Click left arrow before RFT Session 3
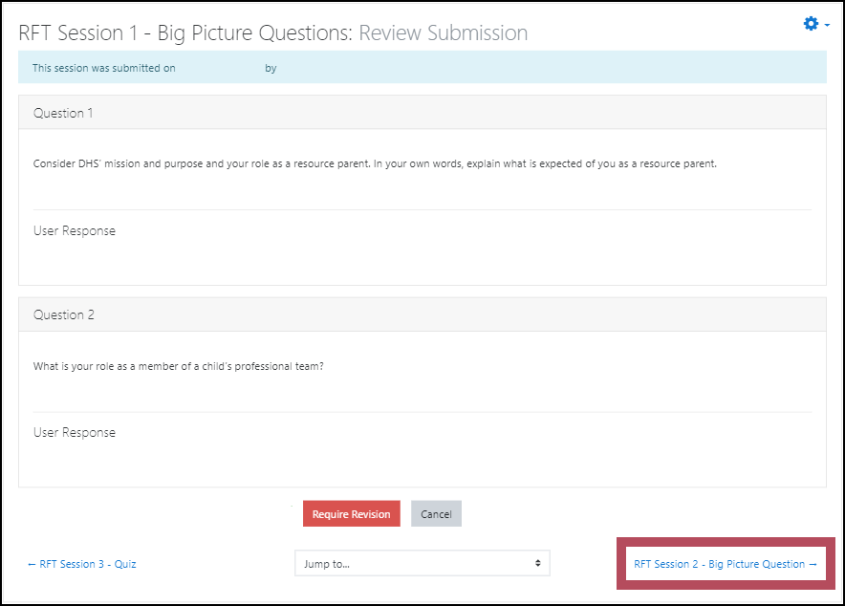The height and width of the screenshot is (606, 845). coord(32,565)
